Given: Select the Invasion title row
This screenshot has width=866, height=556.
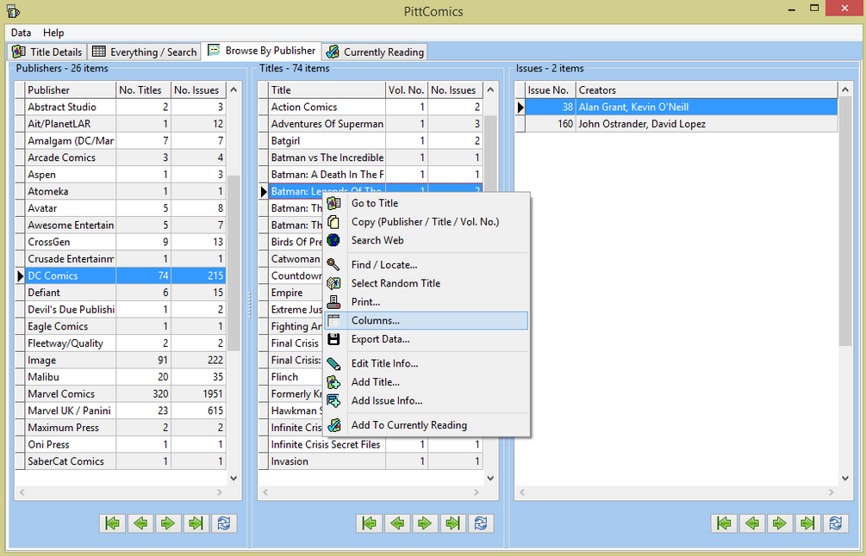Looking at the screenshot, I should 370,461.
